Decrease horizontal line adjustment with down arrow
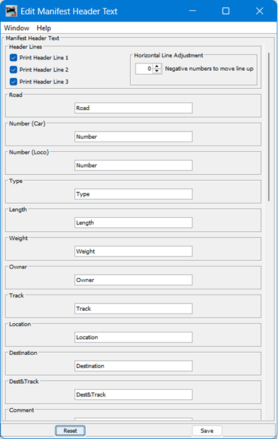 tap(157, 71)
